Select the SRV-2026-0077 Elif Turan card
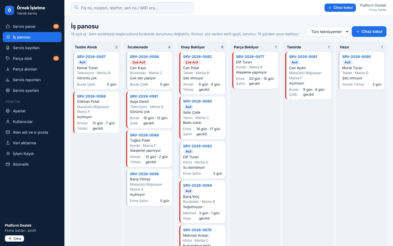Screen dimensions: 393x246 pos(255,70)
